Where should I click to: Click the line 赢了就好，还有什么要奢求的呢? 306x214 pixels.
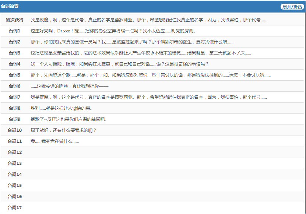coord(63,130)
